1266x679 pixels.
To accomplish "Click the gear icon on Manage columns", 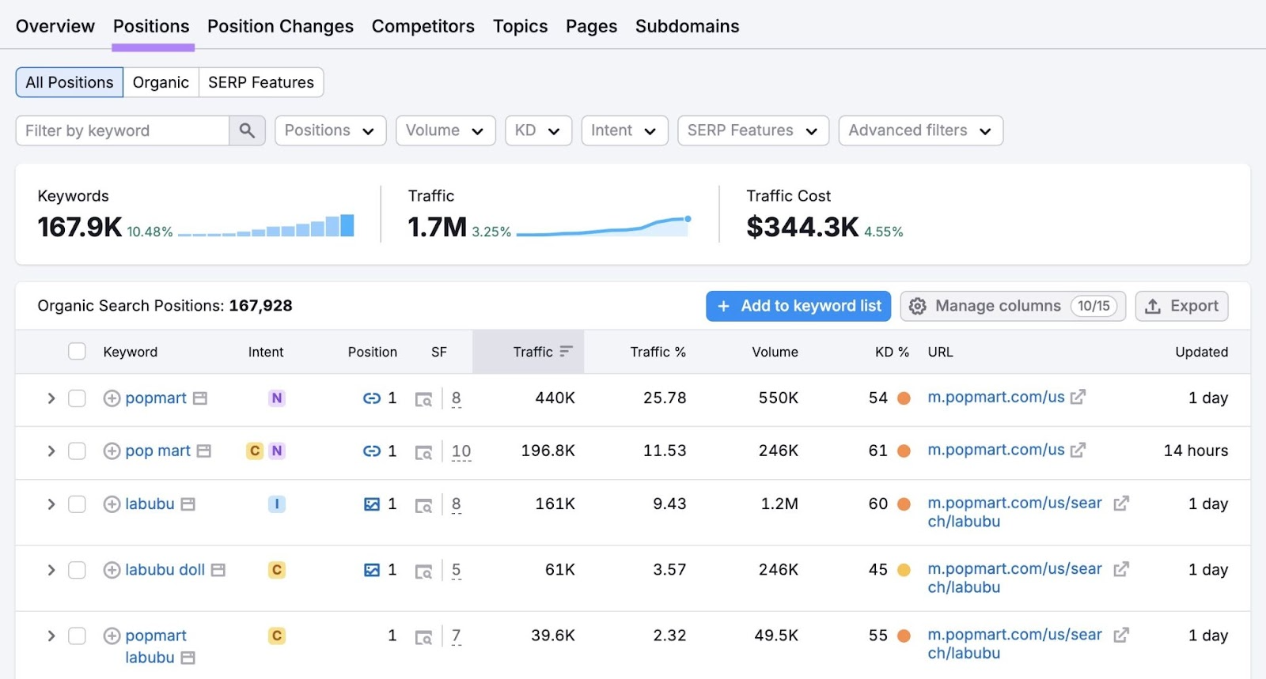I will (x=917, y=306).
